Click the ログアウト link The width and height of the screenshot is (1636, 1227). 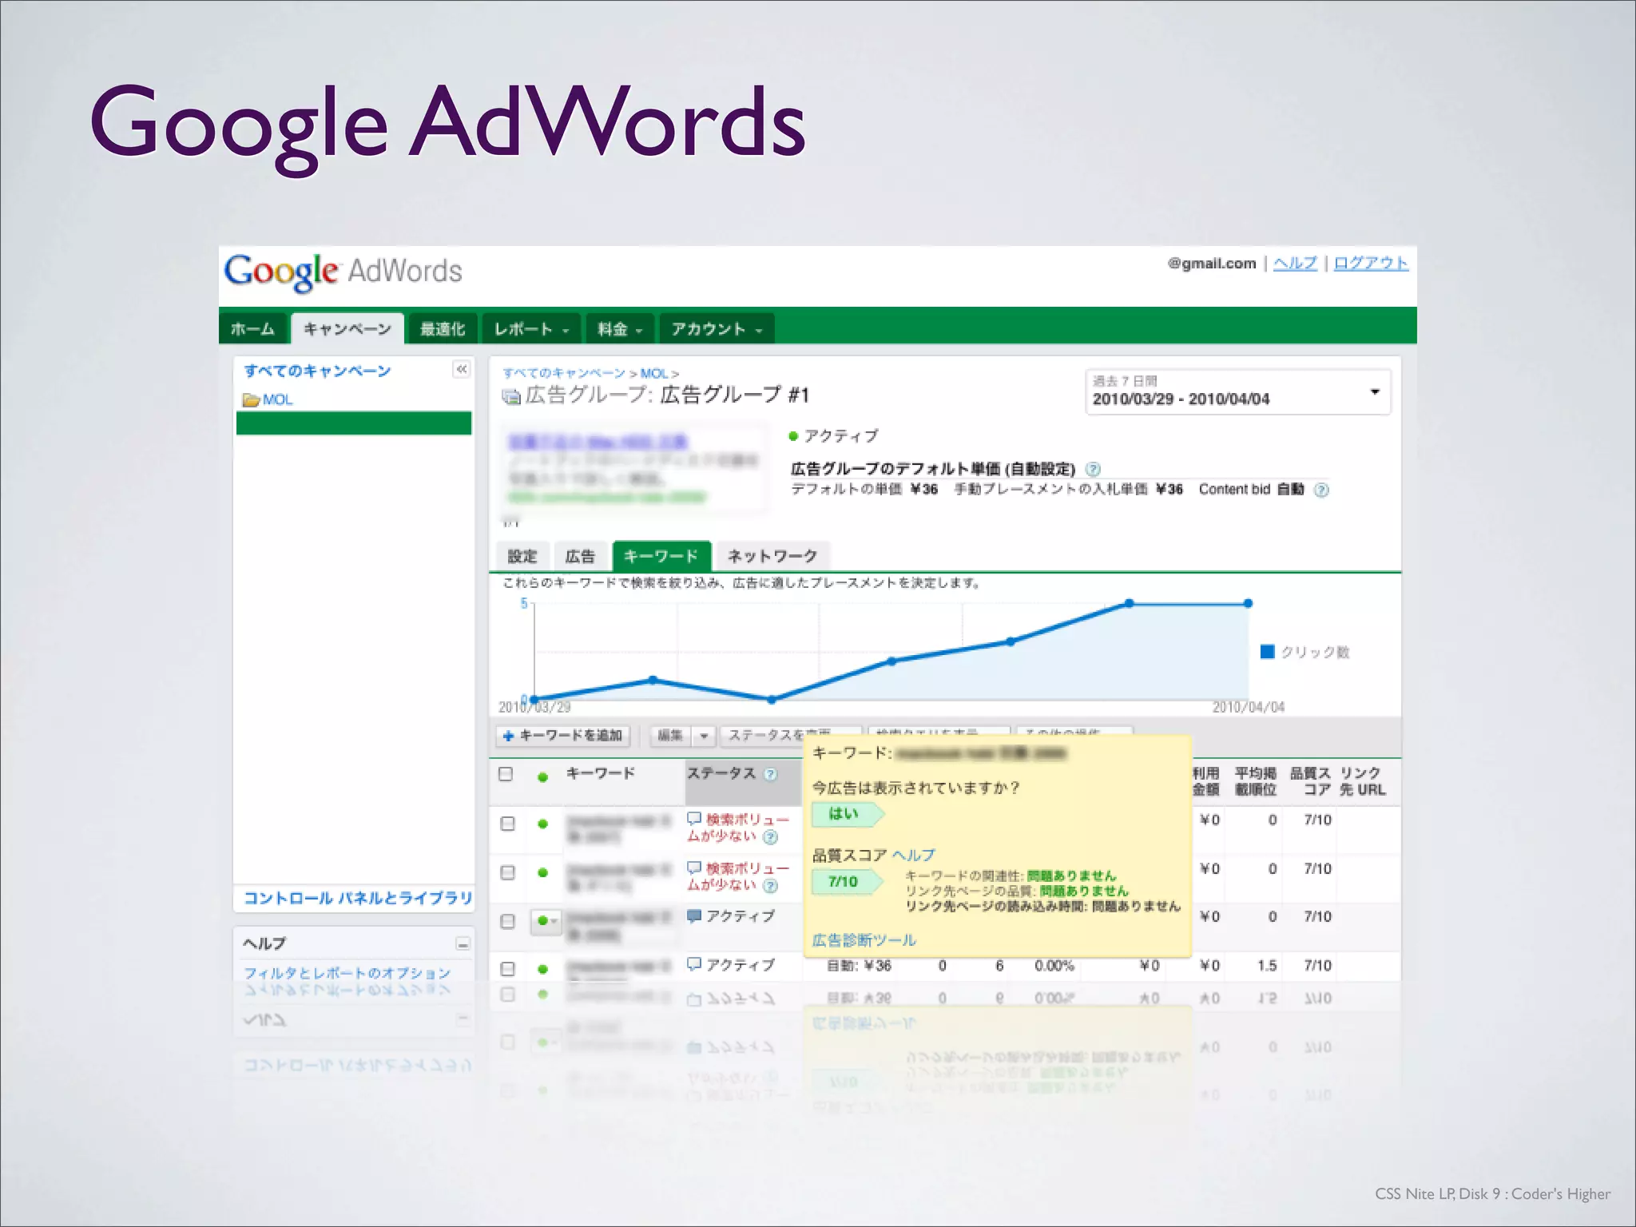[x=1371, y=263]
